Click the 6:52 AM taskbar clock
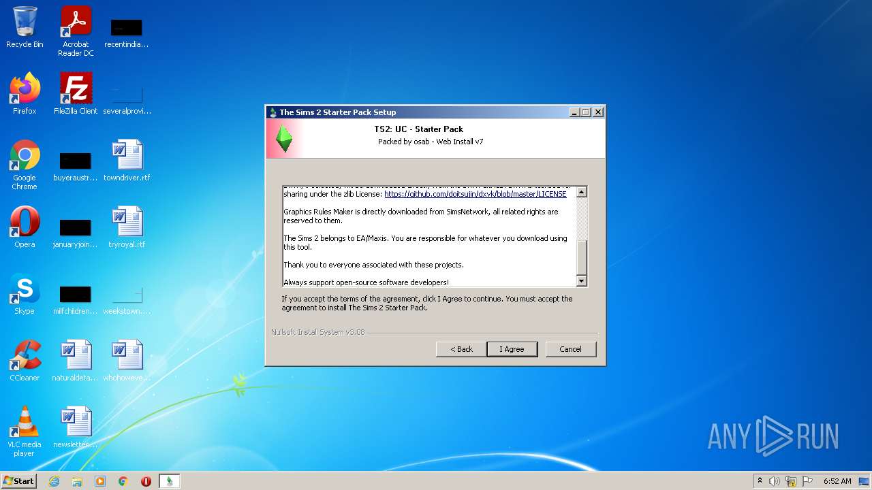The width and height of the screenshot is (872, 490). [x=837, y=481]
